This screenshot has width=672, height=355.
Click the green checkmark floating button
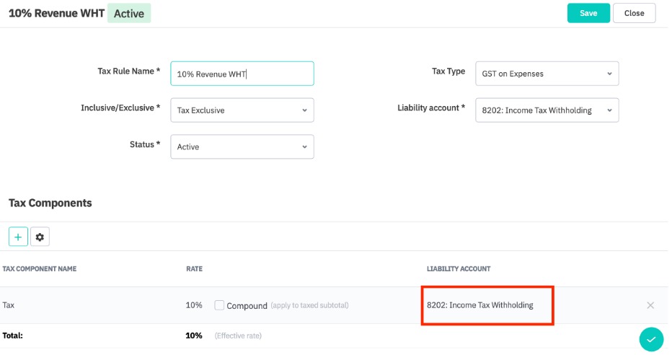[x=650, y=338]
